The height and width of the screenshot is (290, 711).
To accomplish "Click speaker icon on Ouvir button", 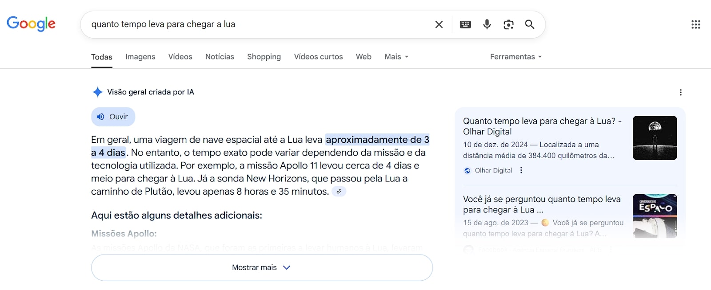I will (x=101, y=117).
